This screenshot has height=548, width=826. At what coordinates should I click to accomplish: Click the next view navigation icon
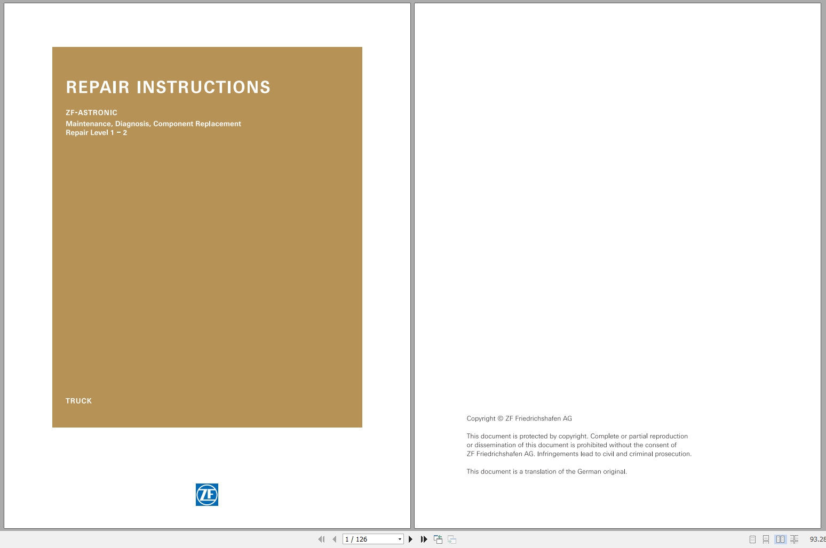[452, 539]
